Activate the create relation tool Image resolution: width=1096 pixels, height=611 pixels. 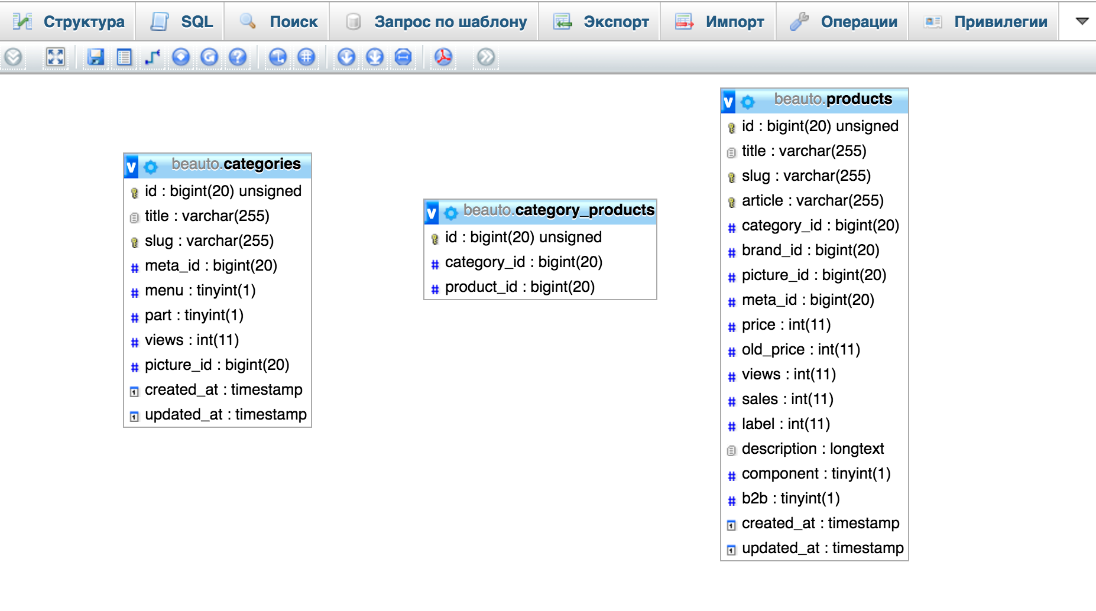(x=153, y=57)
